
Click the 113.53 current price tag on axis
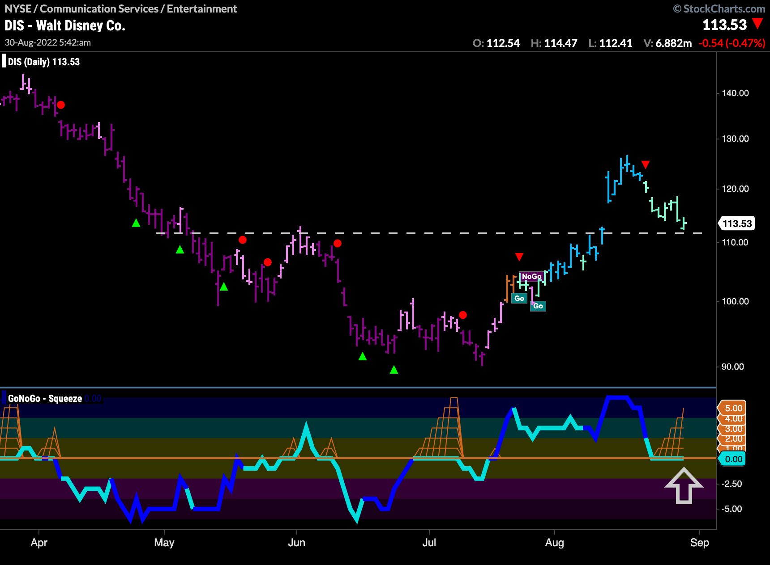[x=736, y=223]
